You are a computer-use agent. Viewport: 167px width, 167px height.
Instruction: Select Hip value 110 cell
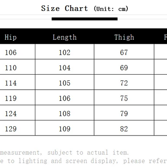click(17, 67)
